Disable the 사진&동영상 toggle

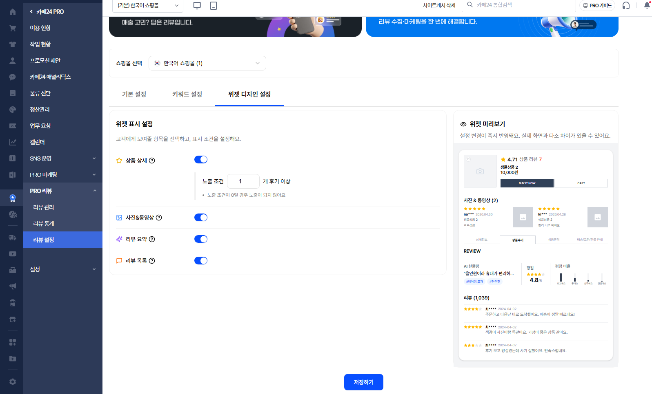(201, 218)
